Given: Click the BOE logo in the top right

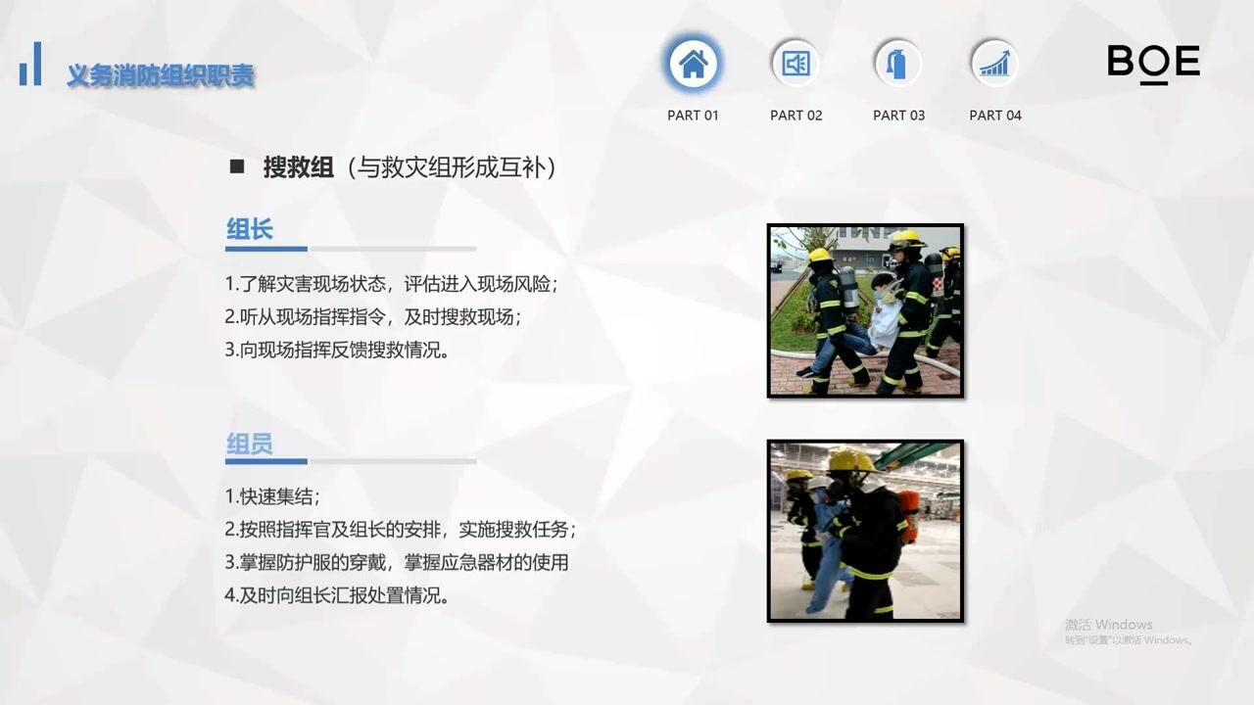Looking at the screenshot, I should click(1153, 64).
